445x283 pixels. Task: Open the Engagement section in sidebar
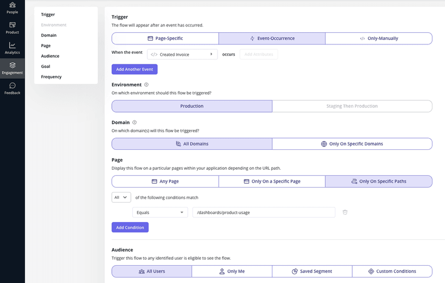coord(12,68)
